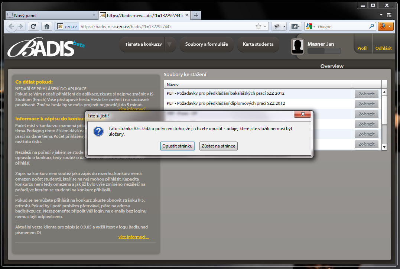Click the Odhlásit logout link
The width and height of the screenshot is (400, 269).
click(383, 48)
